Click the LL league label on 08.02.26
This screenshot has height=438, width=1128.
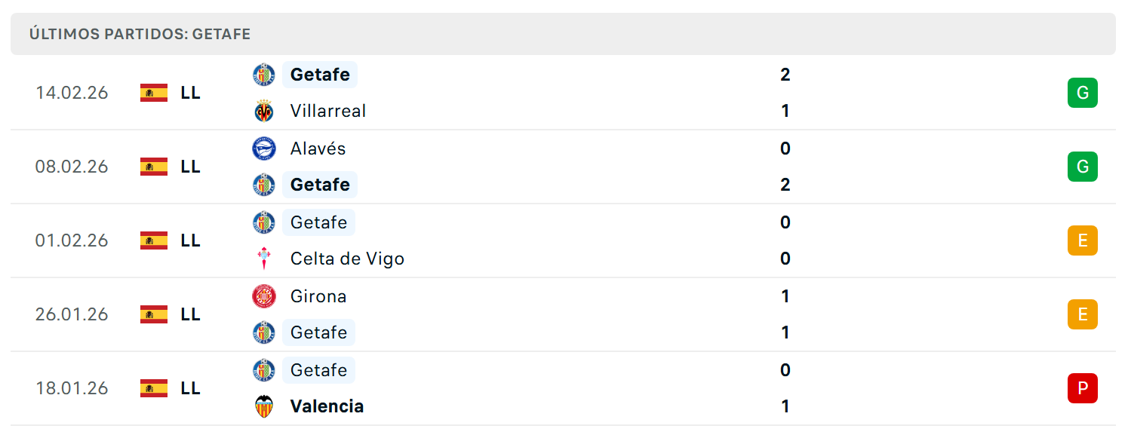click(x=191, y=167)
